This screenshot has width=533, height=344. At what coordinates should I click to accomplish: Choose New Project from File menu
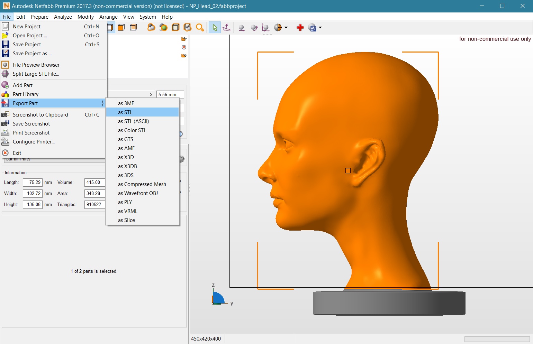(x=53, y=27)
